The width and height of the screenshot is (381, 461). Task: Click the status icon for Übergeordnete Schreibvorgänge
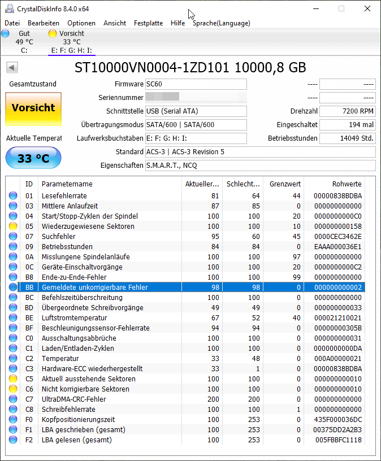tap(13, 307)
